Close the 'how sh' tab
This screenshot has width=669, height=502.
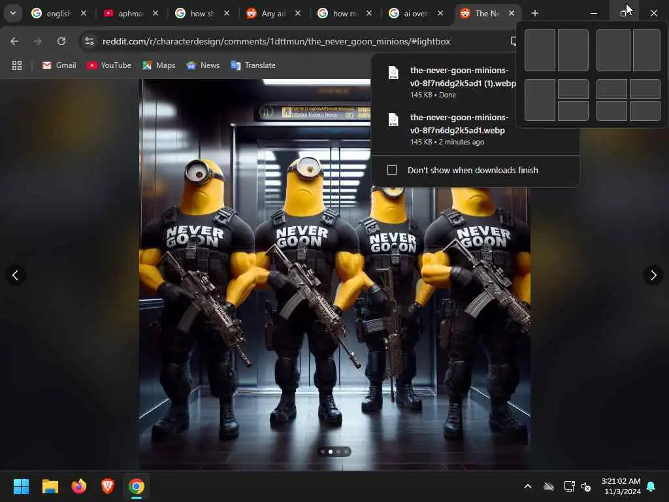tap(227, 14)
